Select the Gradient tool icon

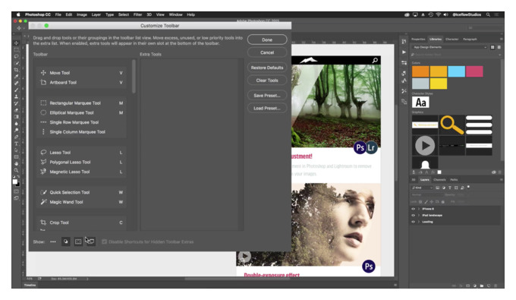point(16,116)
